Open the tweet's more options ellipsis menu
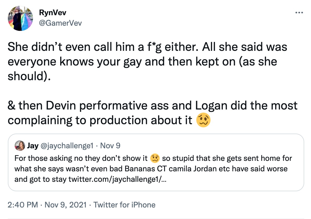This screenshot has height=219, width=311. [x=299, y=13]
